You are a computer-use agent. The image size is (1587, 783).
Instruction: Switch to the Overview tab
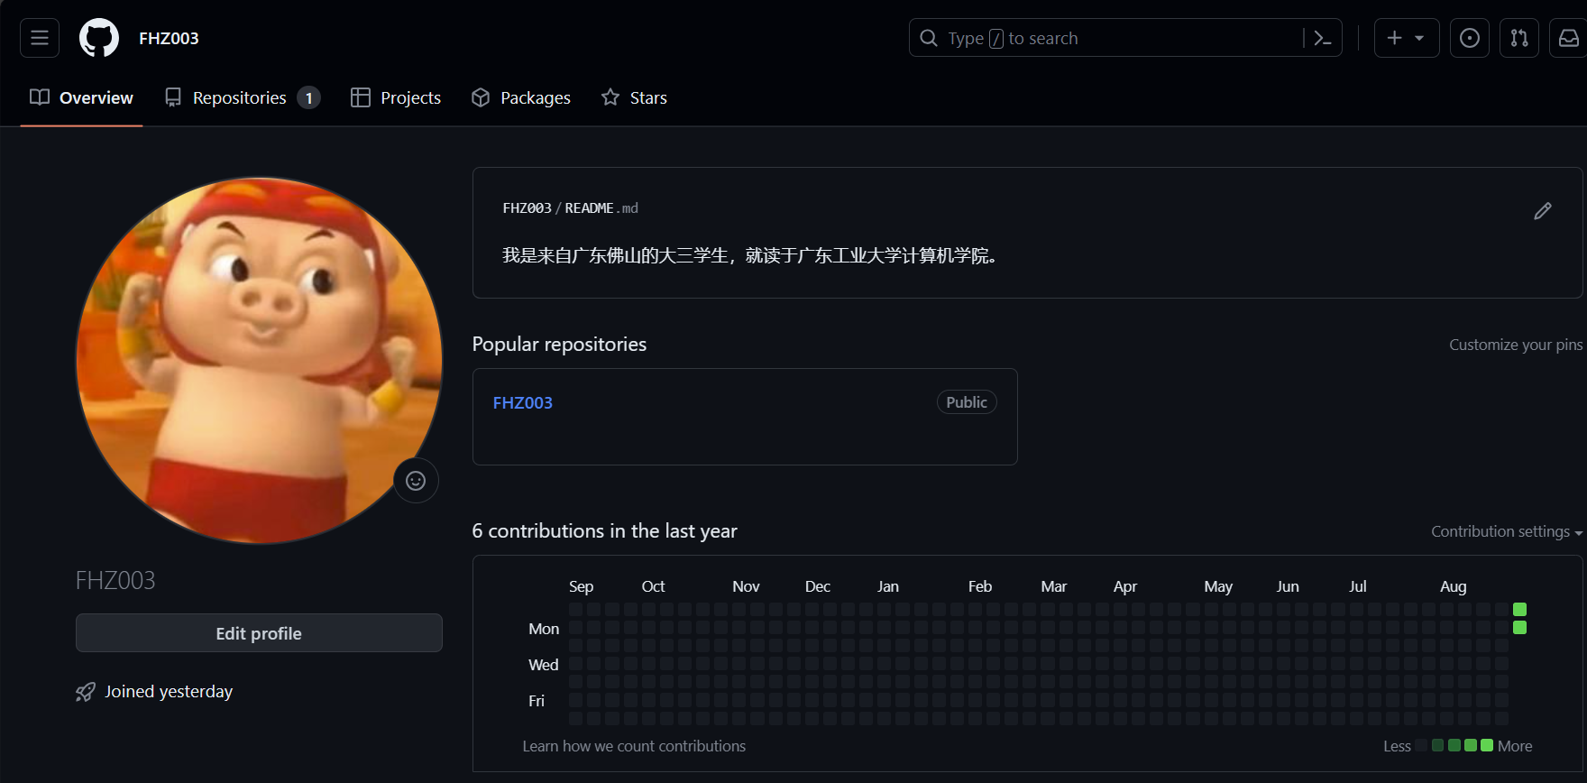81,97
